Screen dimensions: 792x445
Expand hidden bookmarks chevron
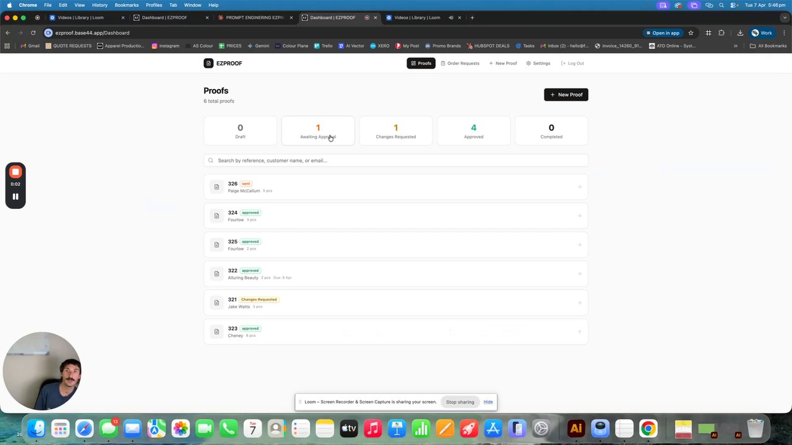tap(736, 46)
